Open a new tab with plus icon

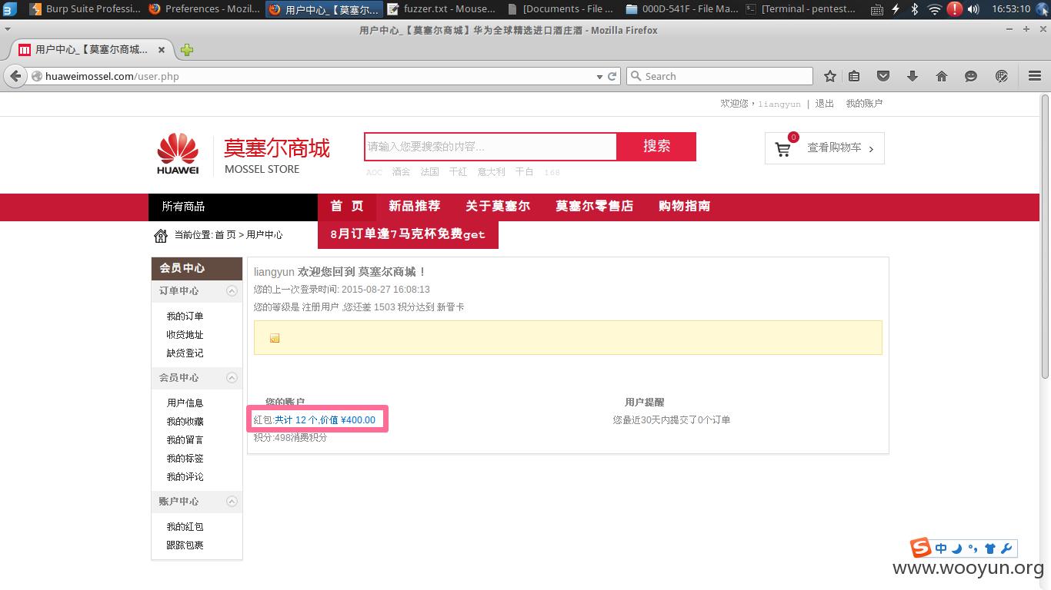coord(187,50)
